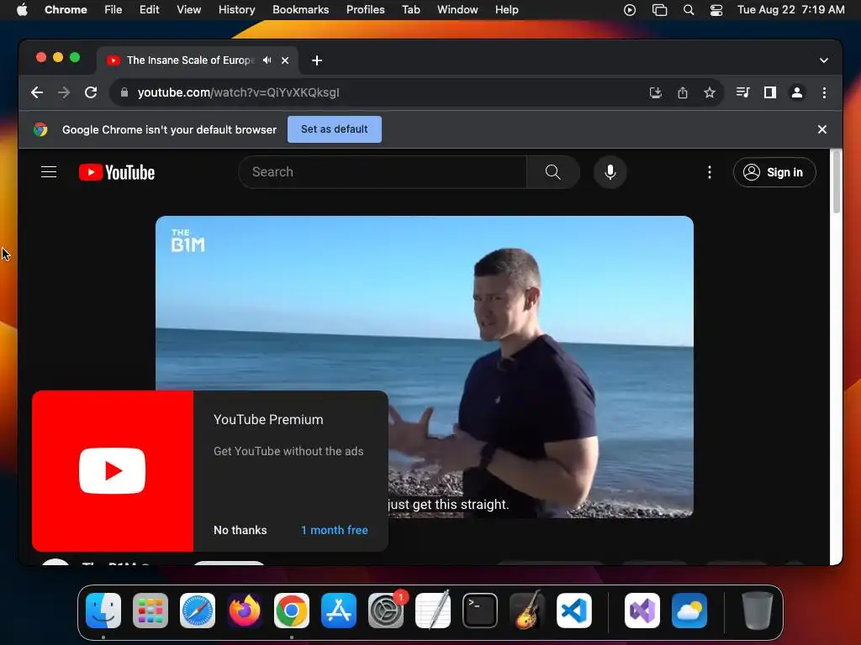Click Chrome forward arrow
861x645 pixels.
tap(64, 92)
